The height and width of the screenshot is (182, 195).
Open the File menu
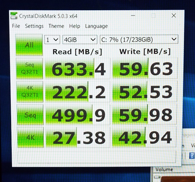(x=16, y=26)
